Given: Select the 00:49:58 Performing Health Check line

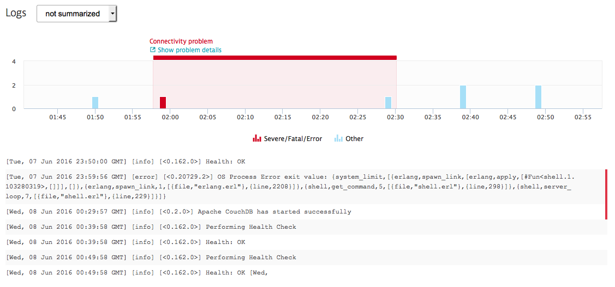Looking at the screenshot, I should coord(306,258).
